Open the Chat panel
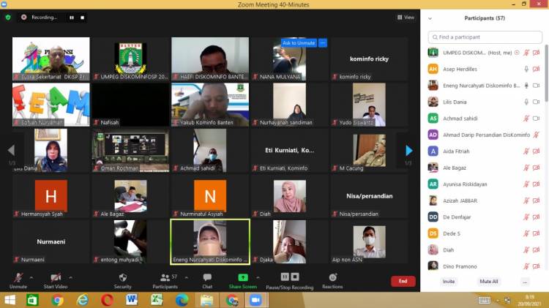Viewport: 549px width, 308px height. [x=207, y=280]
